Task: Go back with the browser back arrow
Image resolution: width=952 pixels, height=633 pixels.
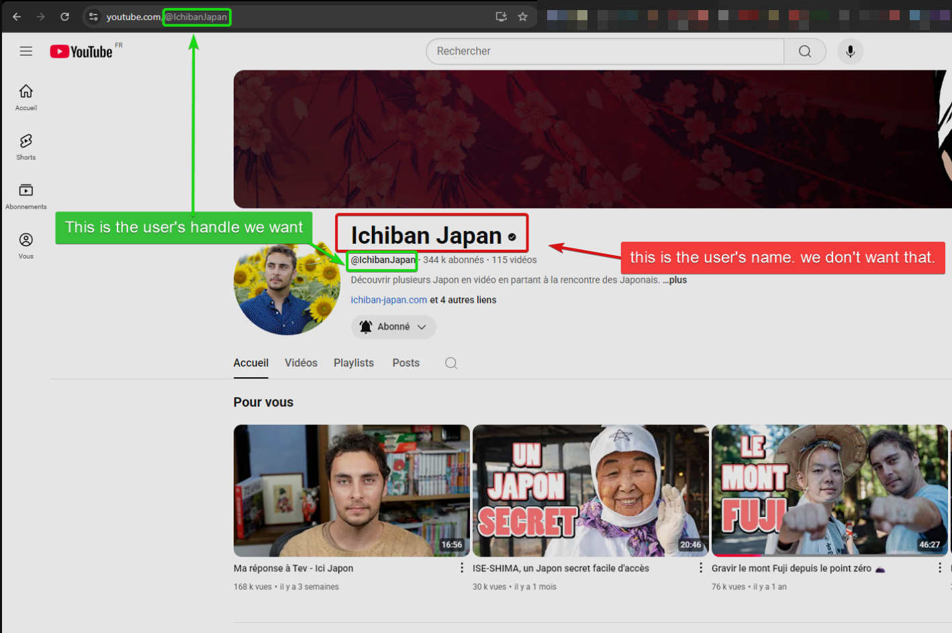Action: coord(17,17)
